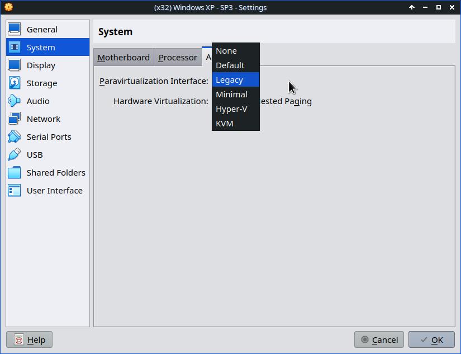Screen dimensions: 461x354
Task: Open Help for settings dialog
Action: pos(30,339)
